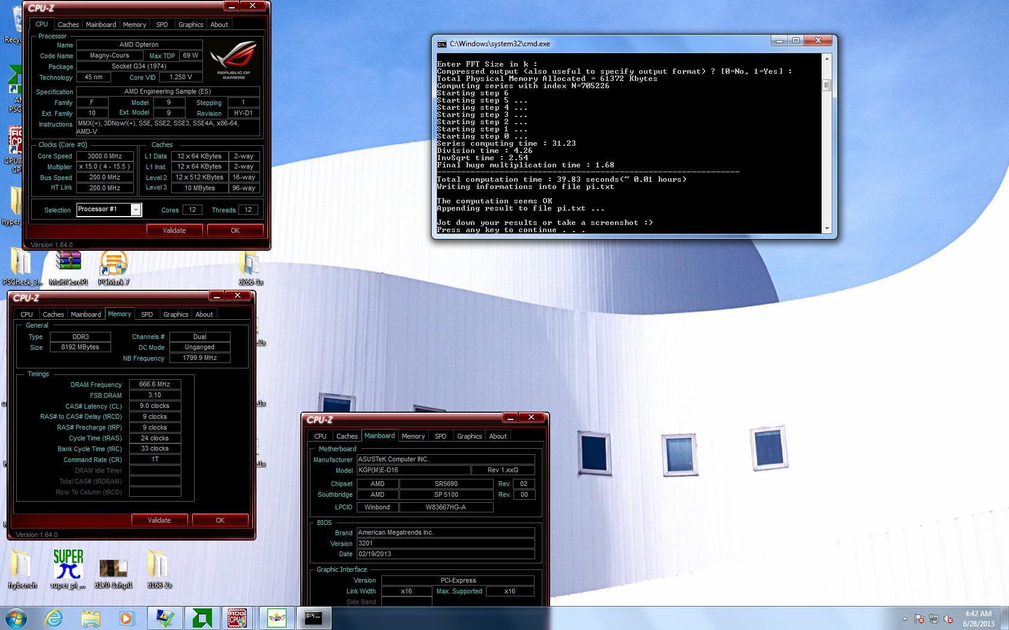Viewport: 1009px width, 630px height.
Task: Click BIOS date field 02/19/2013
Action: tap(445, 554)
